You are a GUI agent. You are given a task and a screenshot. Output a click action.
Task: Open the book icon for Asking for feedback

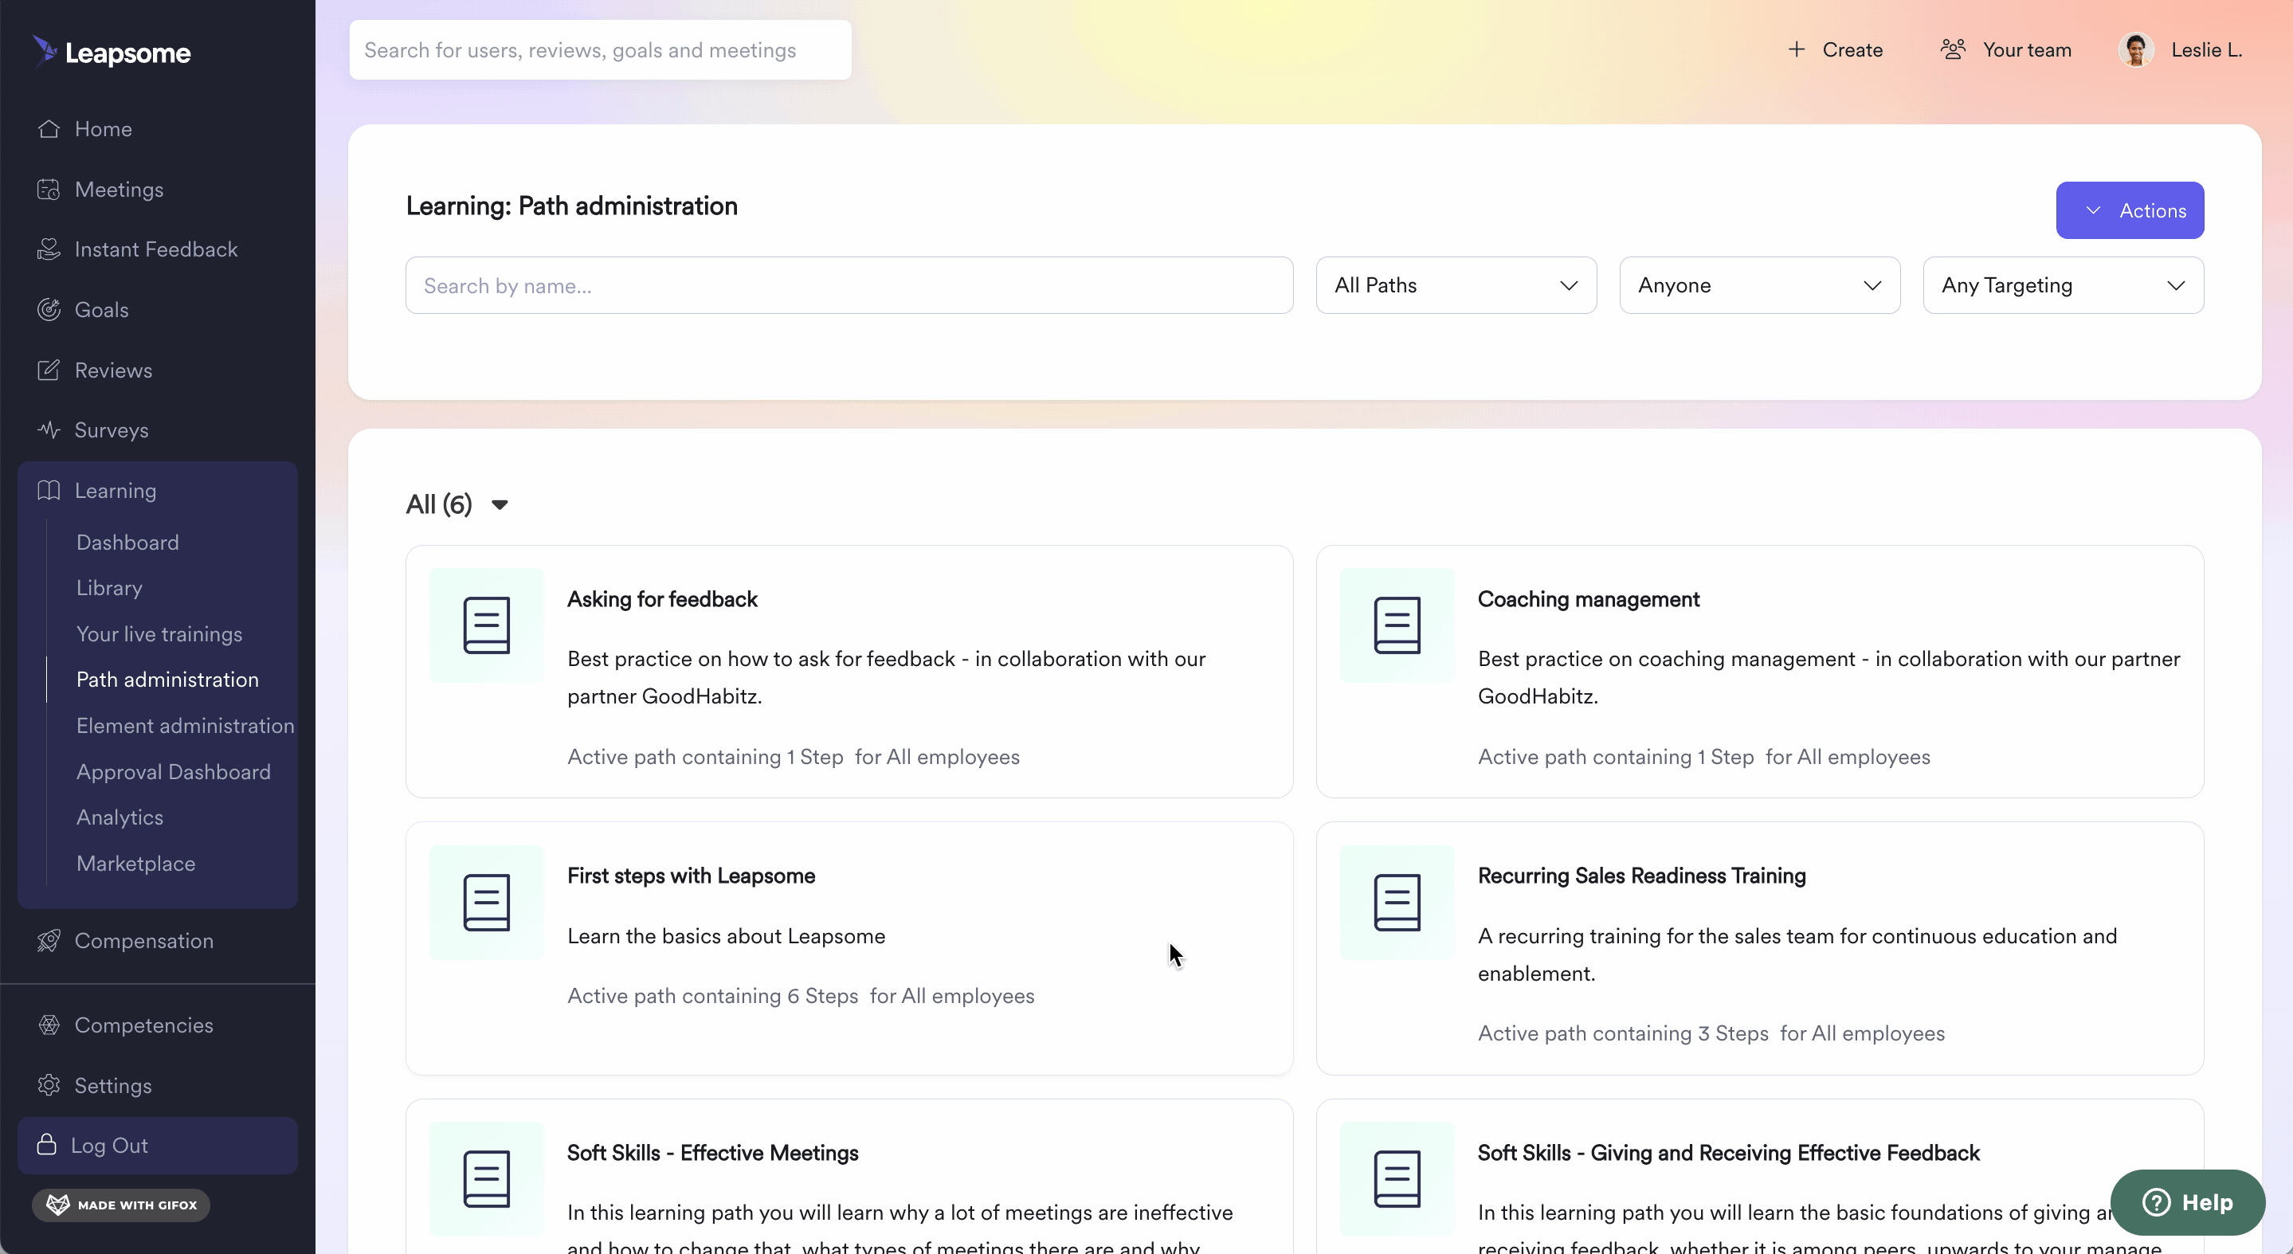pos(487,625)
